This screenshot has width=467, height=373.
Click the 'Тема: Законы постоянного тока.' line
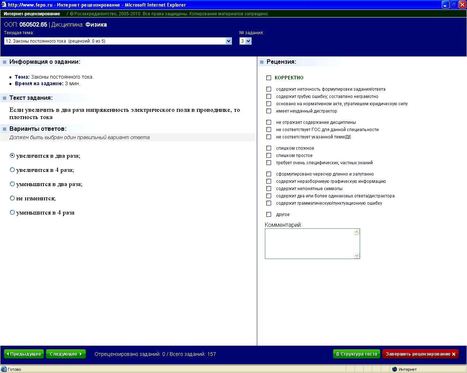click(54, 77)
